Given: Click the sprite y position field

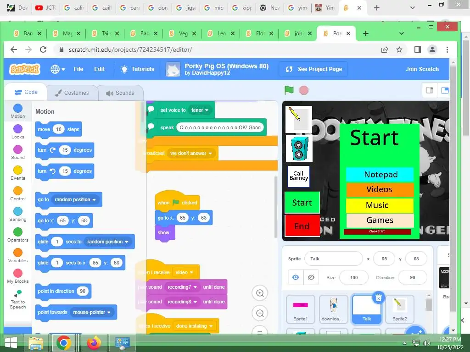Looking at the screenshot, I should tap(416, 259).
